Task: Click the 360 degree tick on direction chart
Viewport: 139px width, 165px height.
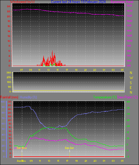Action: click(9, 73)
